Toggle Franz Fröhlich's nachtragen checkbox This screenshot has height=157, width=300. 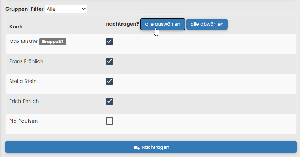pyautogui.click(x=109, y=61)
